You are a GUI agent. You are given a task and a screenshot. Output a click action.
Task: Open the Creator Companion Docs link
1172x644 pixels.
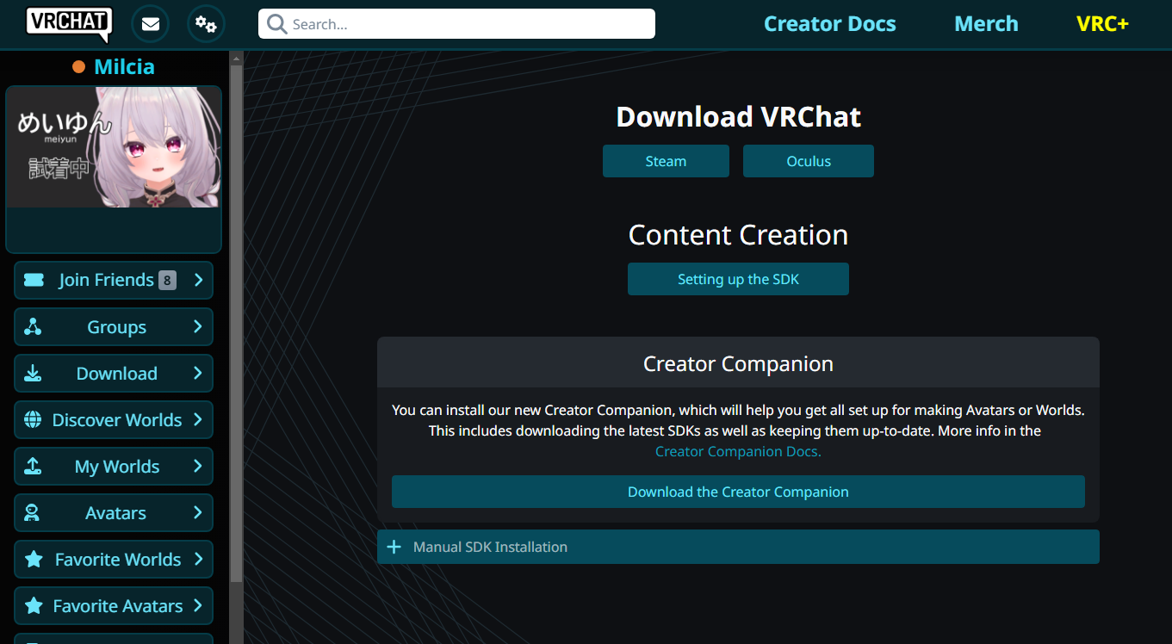[x=738, y=451]
